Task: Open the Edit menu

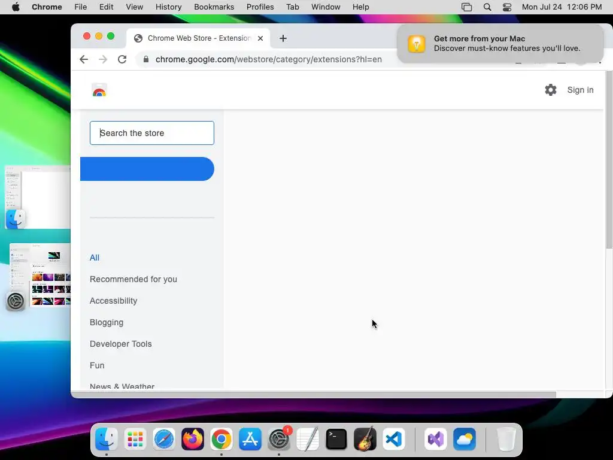Action: 106,7
